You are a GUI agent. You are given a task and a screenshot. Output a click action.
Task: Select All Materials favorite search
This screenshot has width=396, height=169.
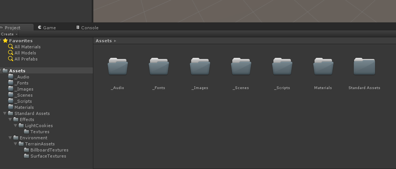[27, 47]
